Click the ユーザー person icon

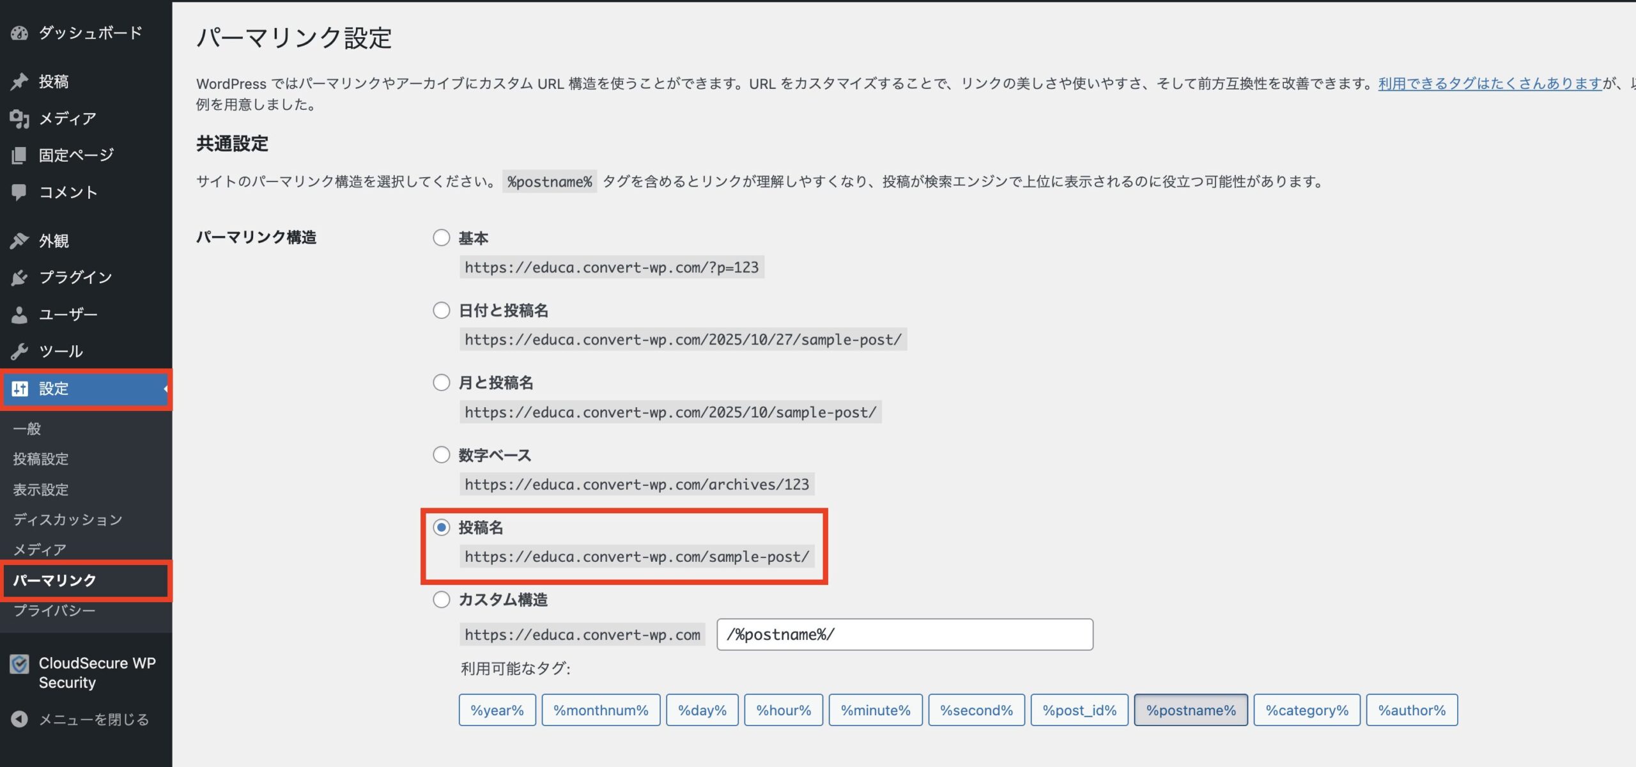tap(19, 314)
